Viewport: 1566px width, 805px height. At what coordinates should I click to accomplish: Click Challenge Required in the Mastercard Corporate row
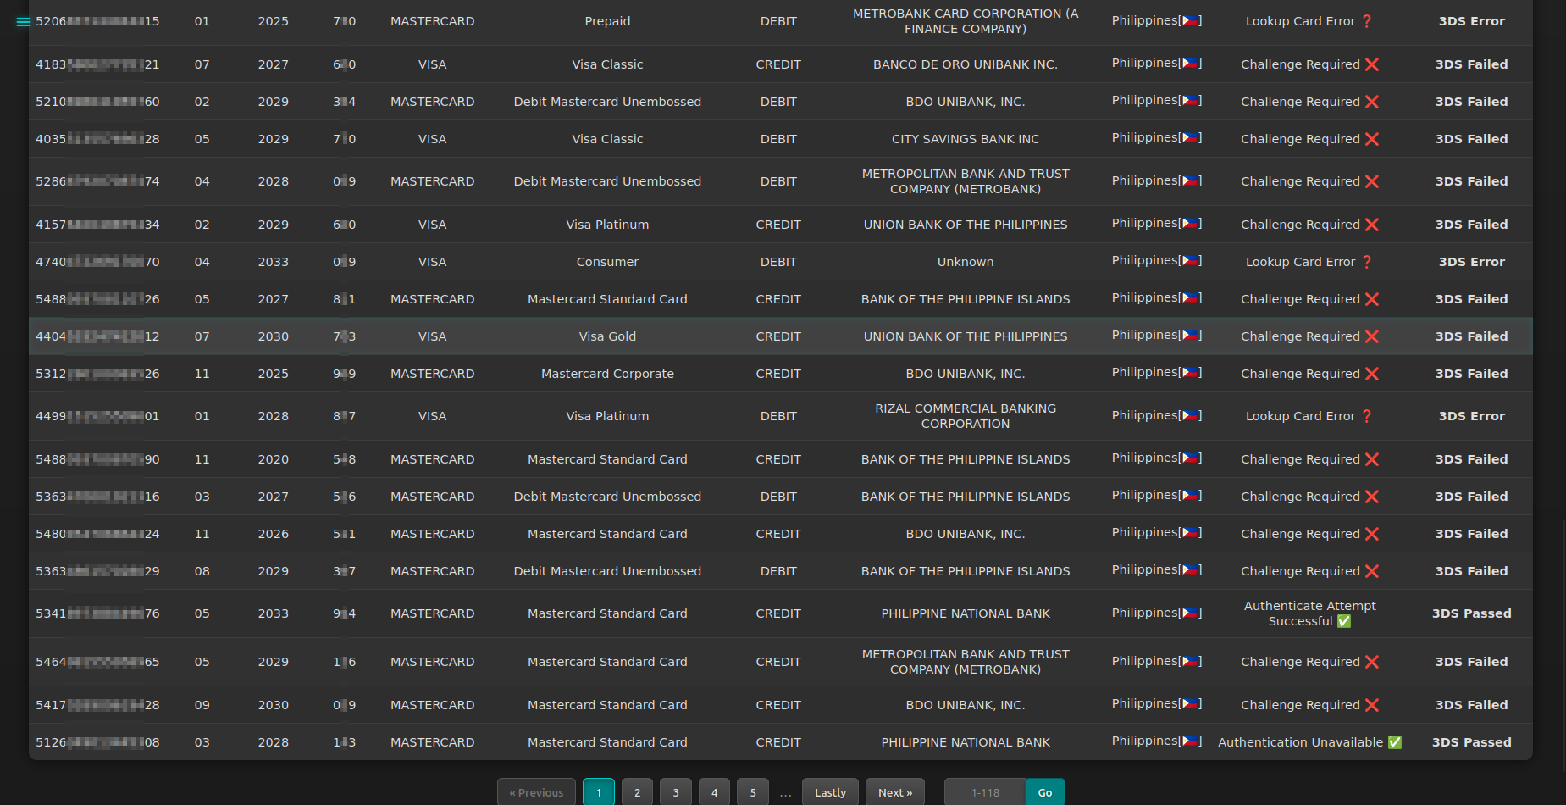1300,374
